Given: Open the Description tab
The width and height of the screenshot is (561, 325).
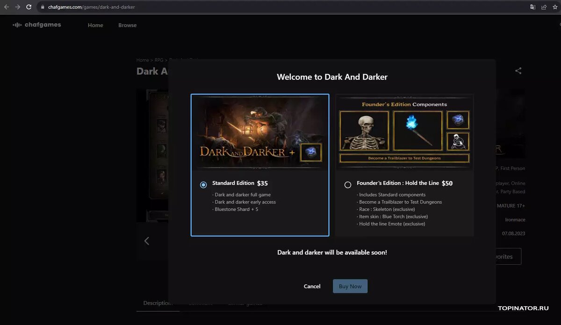Looking at the screenshot, I should click(158, 303).
